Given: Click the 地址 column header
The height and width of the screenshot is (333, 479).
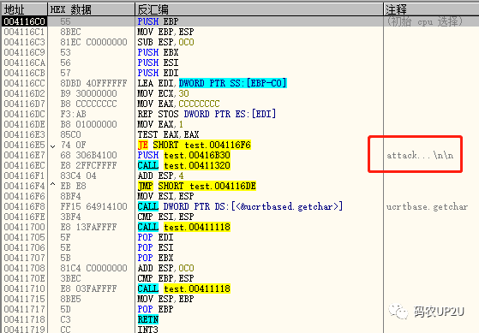Looking at the screenshot, I should [25, 9].
